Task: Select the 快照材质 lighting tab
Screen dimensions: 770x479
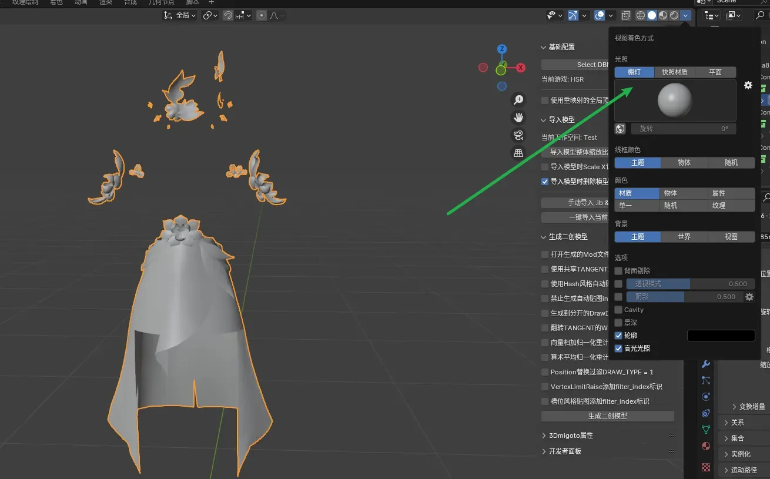Action: tap(674, 72)
